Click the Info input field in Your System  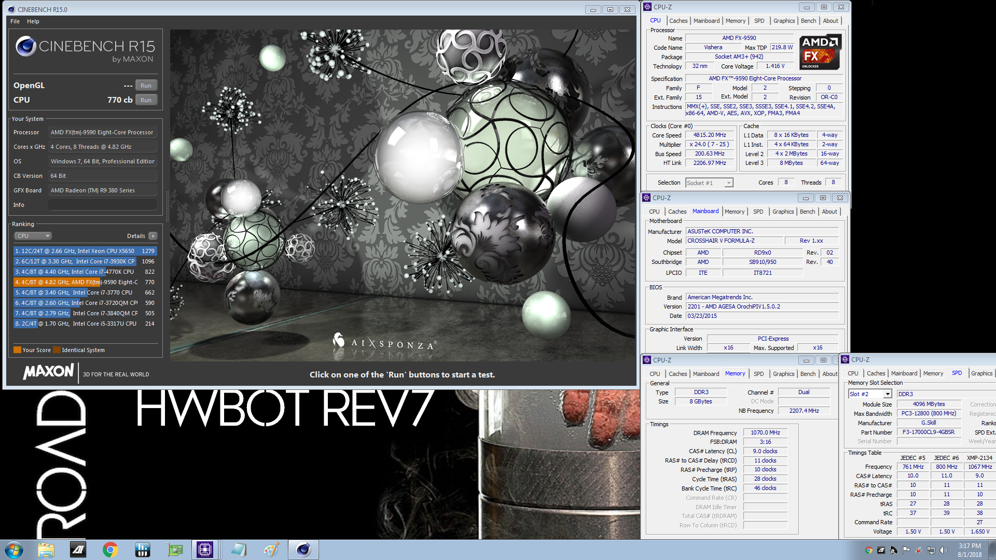coord(103,205)
